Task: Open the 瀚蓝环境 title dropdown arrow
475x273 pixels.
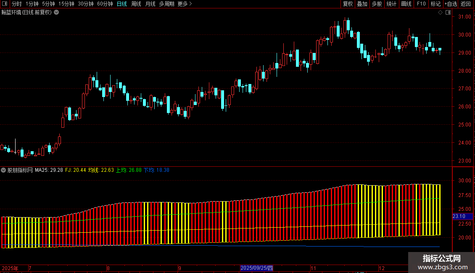Action: coord(56,13)
